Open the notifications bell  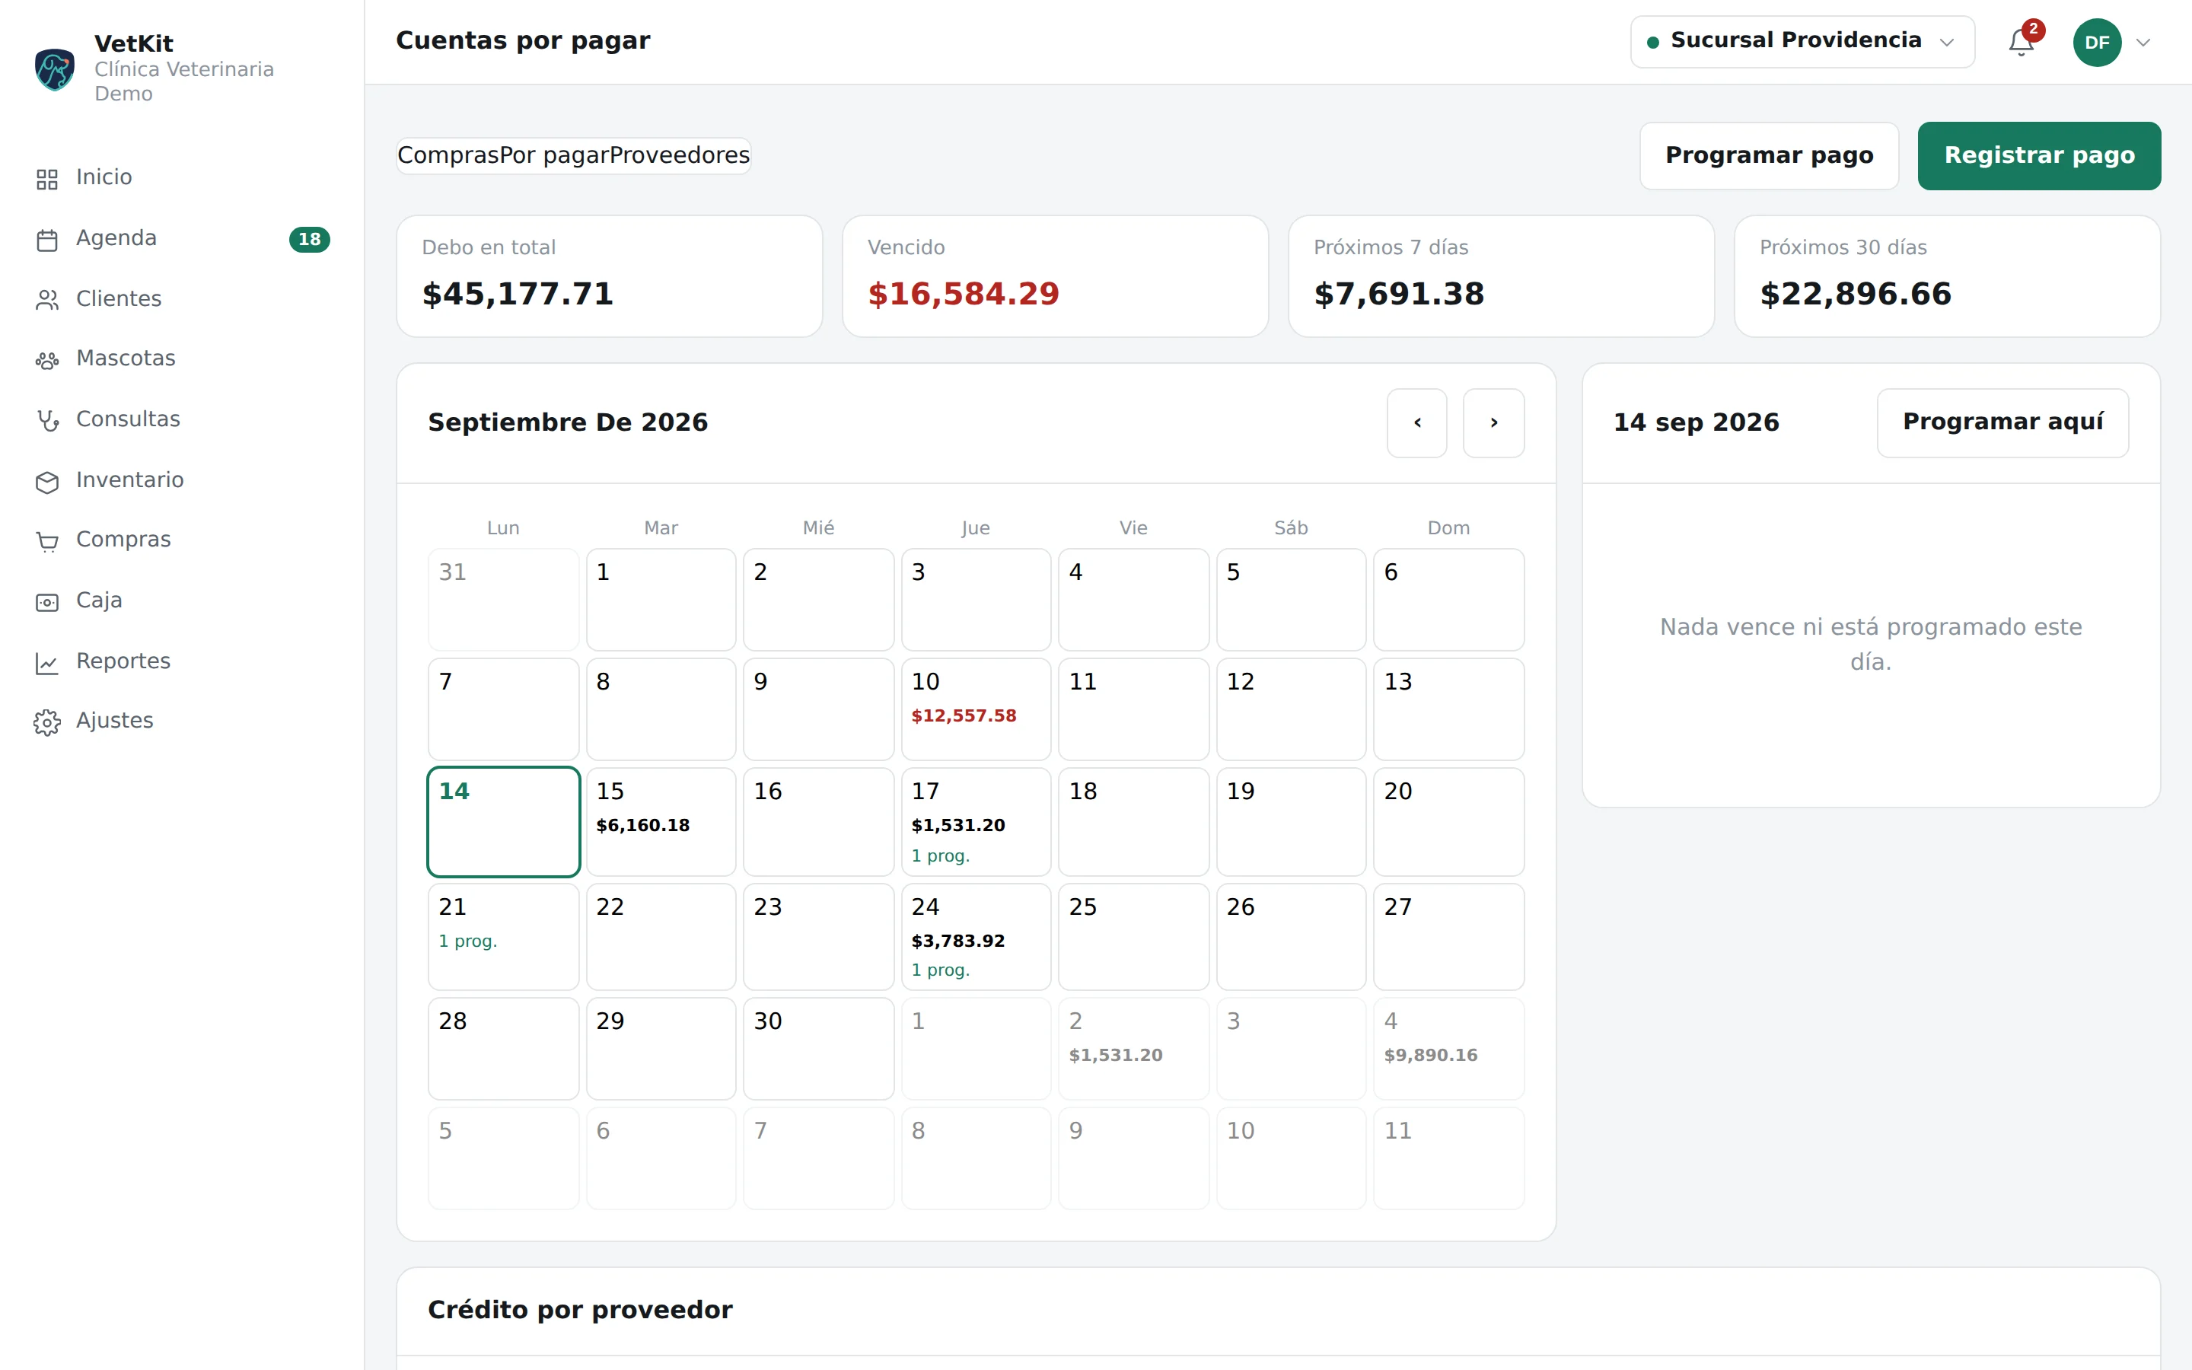click(x=2021, y=42)
